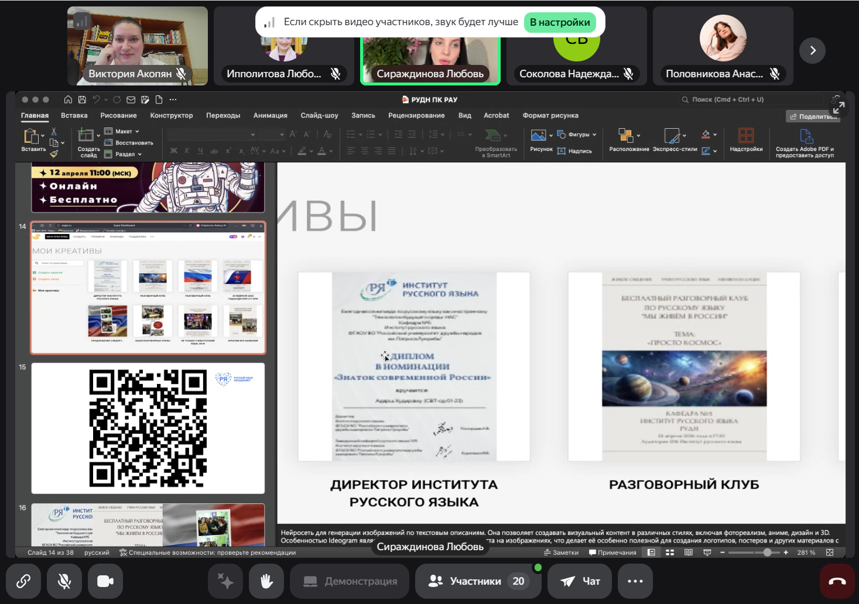Hang up with the red phone button
The width and height of the screenshot is (859, 604).
837,581
